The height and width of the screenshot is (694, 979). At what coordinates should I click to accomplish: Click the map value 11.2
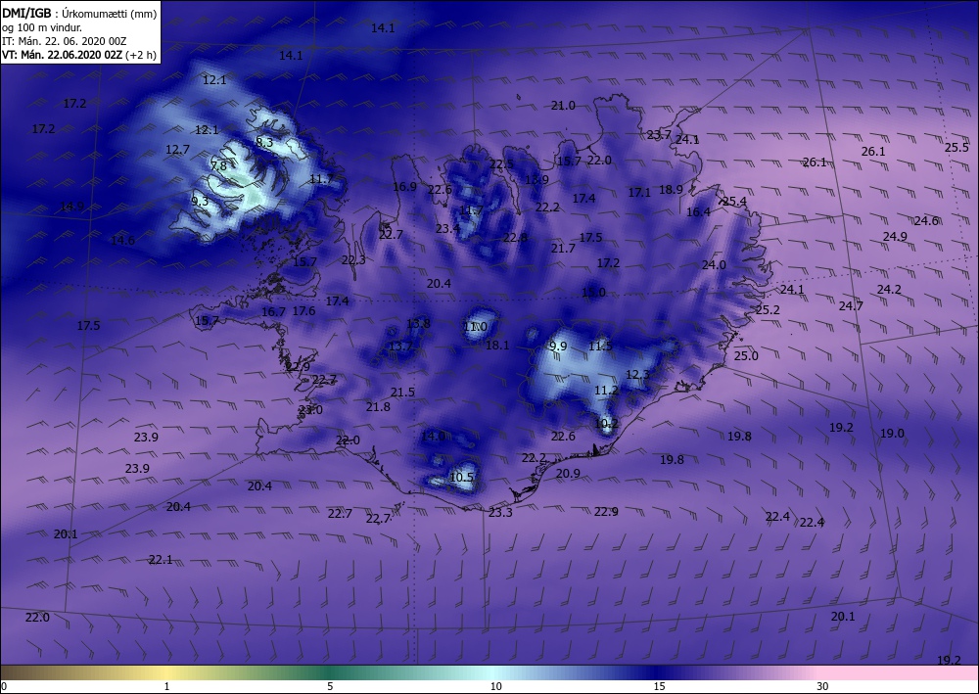(606, 390)
